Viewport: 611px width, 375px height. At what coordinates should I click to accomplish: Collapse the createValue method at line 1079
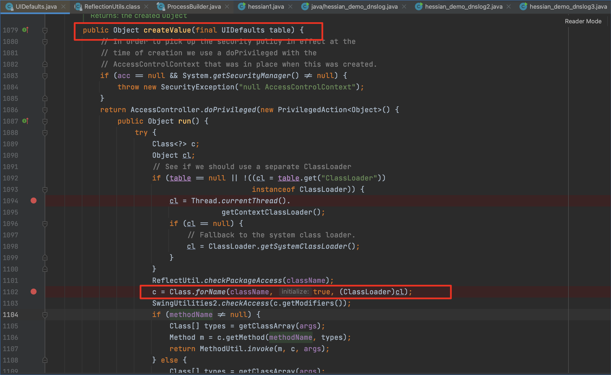point(45,30)
